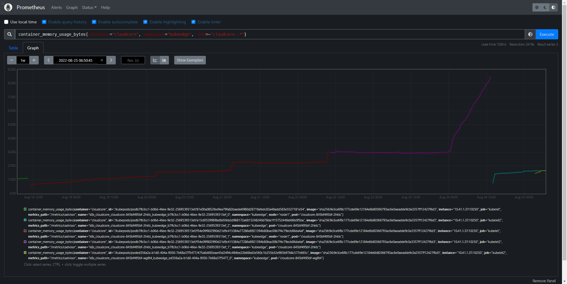This screenshot has width=567, height=284.
Task: Click the end time field showing 2022-08-25
Action: click(75, 60)
